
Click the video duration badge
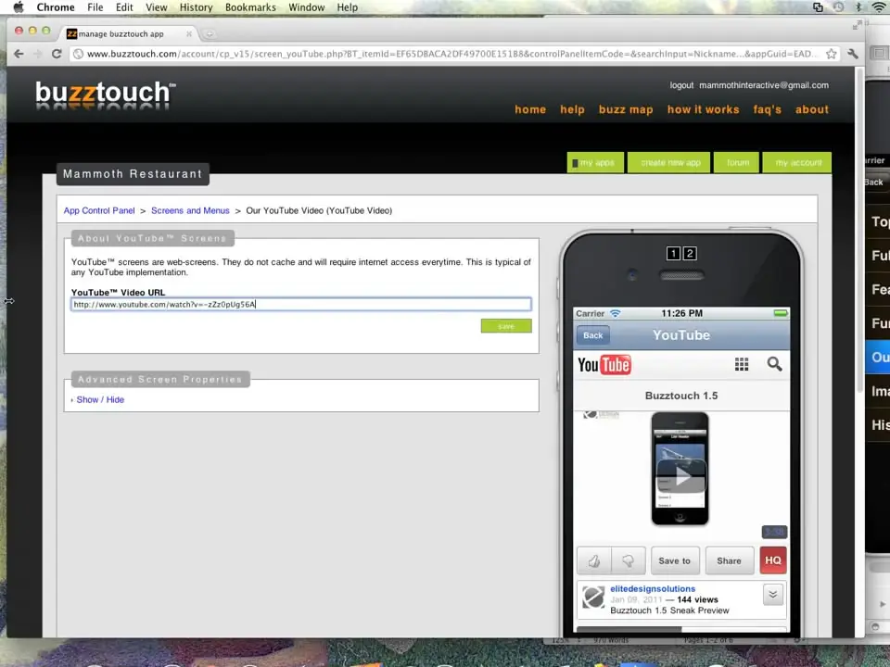tap(773, 532)
